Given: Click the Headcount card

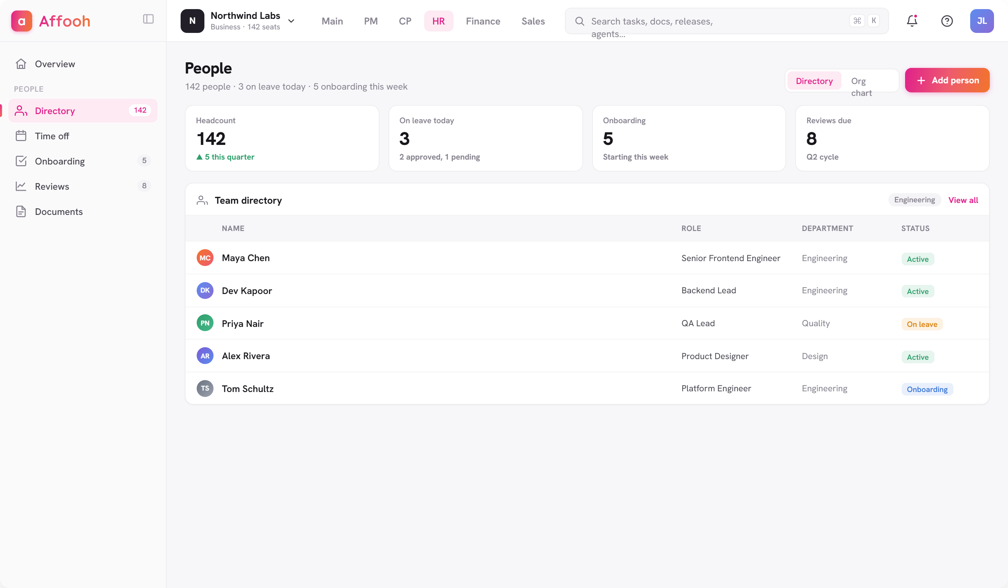Looking at the screenshot, I should pyautogui.click(x=282, y=138).
